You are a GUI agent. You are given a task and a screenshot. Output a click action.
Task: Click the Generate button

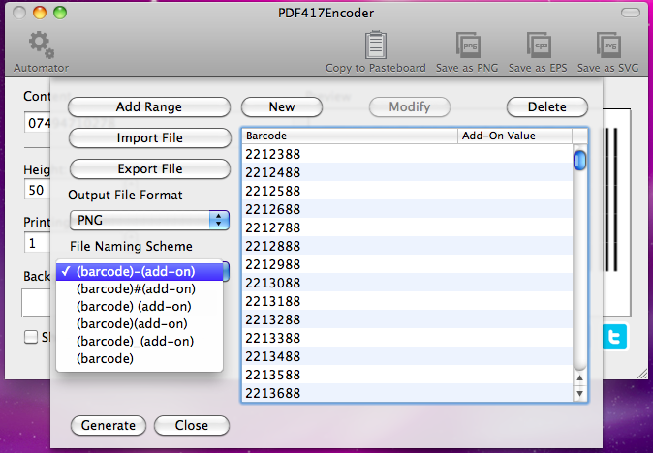click(109, 425)
